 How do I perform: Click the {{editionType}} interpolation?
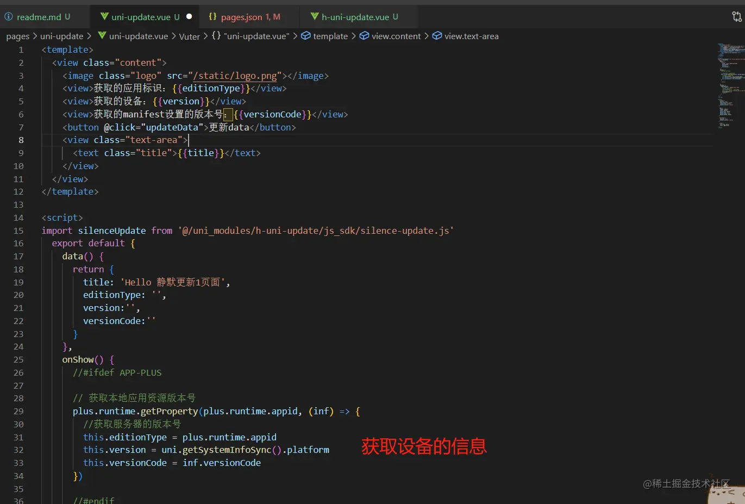pyautogui.click(x=211, y=88)
